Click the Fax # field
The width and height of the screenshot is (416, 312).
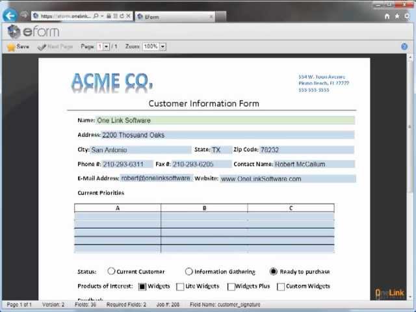pos(201,164)
